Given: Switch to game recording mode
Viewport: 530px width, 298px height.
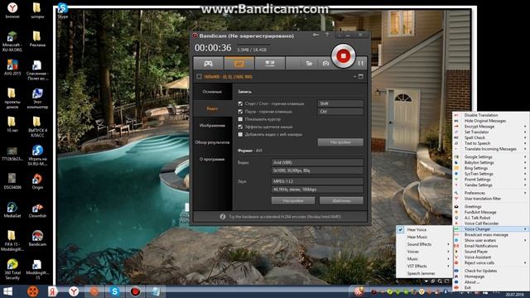Looking at the screenshot, I should 208,63.
